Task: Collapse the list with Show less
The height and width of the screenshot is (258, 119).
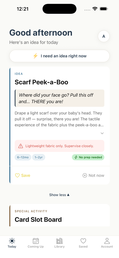Action: coord(59,195)
